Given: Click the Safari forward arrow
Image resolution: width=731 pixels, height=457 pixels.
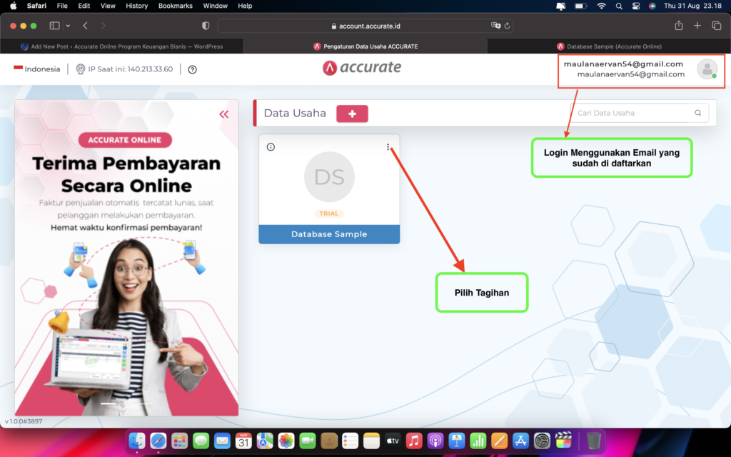Looking at the screenshot, I should coord(103,26).
